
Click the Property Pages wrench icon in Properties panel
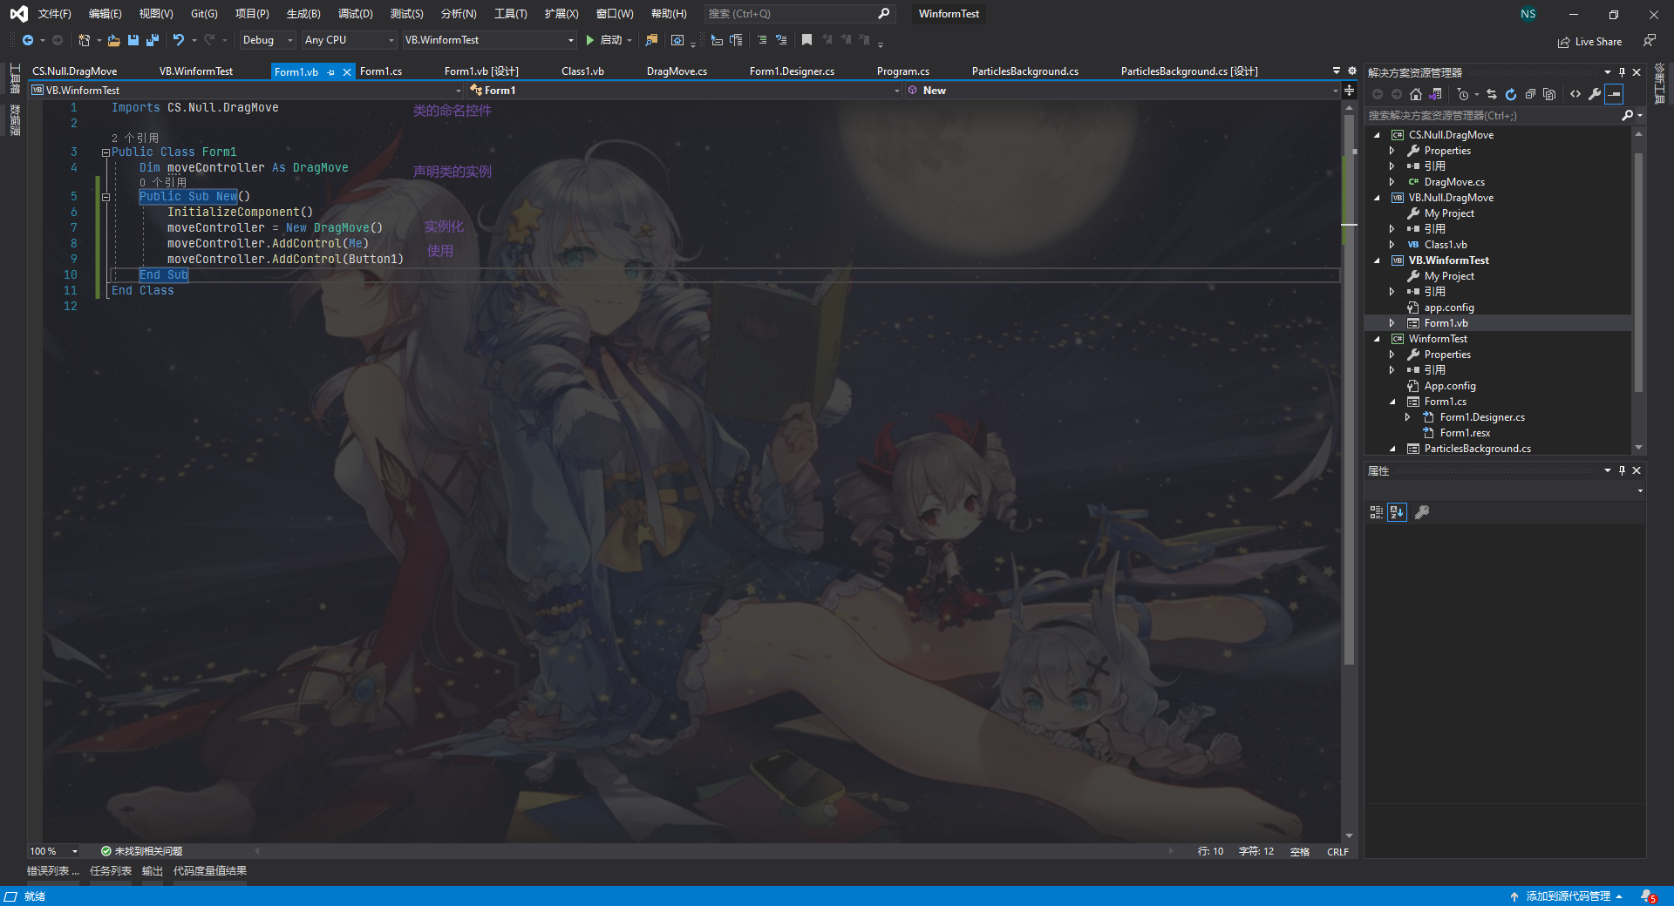coord(1422,512)
